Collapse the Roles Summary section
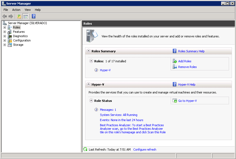This screenshot has height=159, width=236. [89, 51]
